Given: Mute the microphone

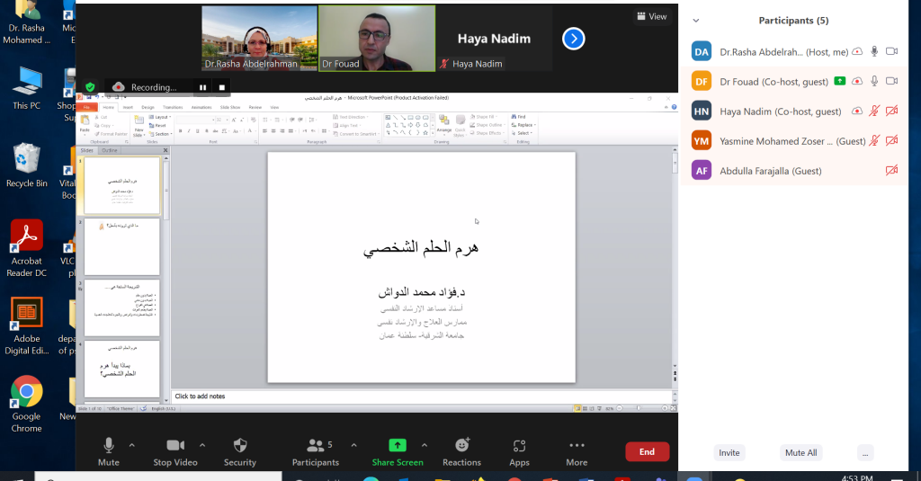Looking at the screenshot, I should click(x=109, y=446).
